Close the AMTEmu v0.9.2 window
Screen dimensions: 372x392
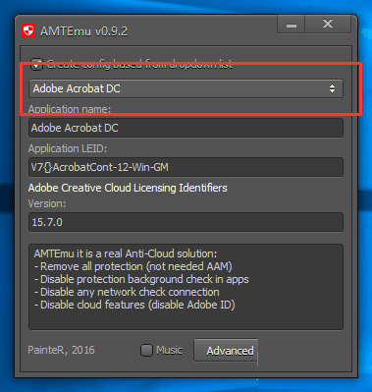coord(328,25)
